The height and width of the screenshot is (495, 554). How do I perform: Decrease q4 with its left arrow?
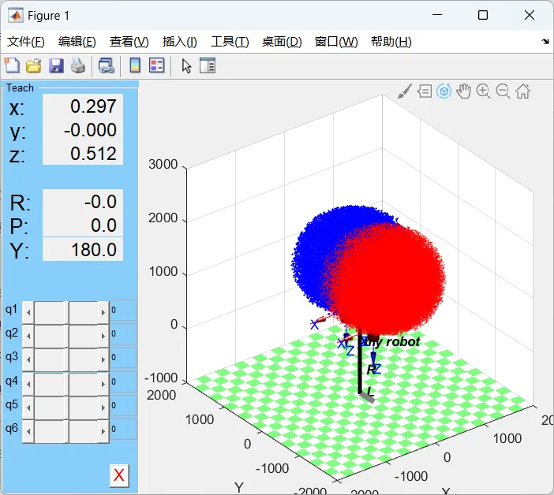28,384
